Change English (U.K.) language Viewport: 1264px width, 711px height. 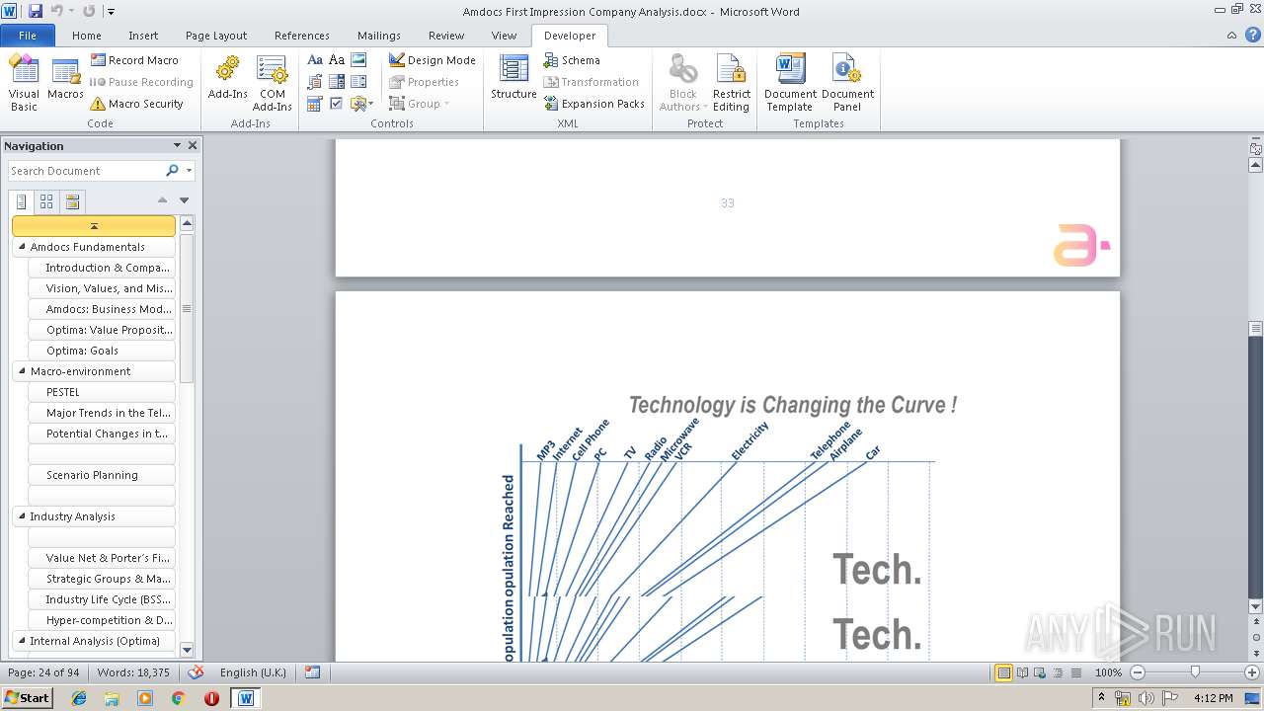[253, 672]
